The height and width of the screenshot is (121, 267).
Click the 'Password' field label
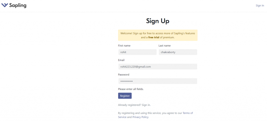[124, 74]
